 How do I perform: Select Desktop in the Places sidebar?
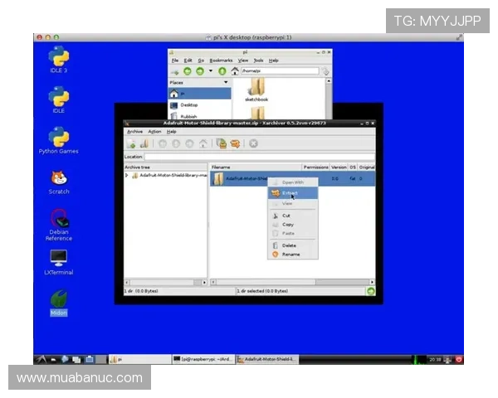pyautogui.click(x=188, y=104)
